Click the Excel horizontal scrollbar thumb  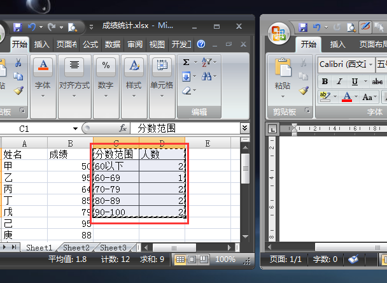174,247
